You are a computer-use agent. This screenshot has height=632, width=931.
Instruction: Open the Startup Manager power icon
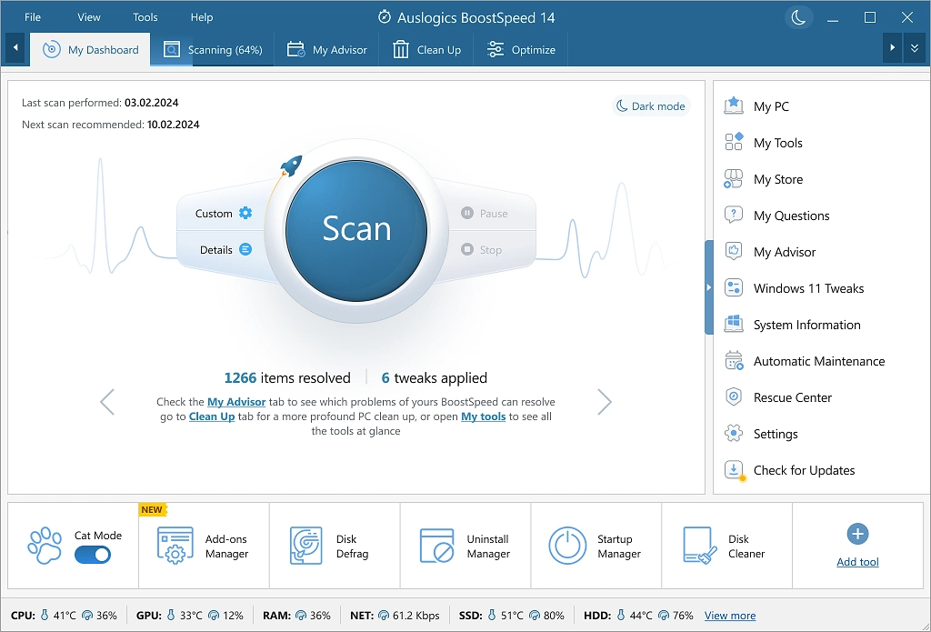pos(567,546)
